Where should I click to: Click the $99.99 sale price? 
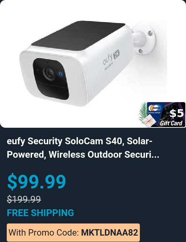click(37, 181)
